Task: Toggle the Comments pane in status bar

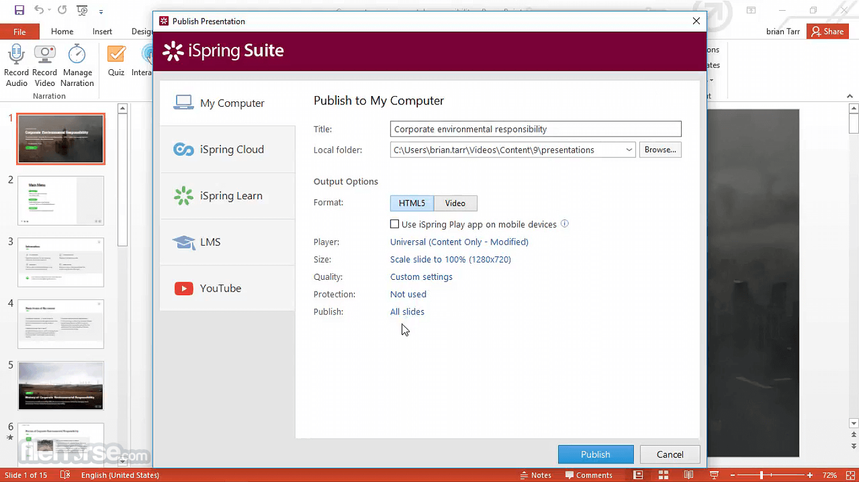Action: (589, 475)
